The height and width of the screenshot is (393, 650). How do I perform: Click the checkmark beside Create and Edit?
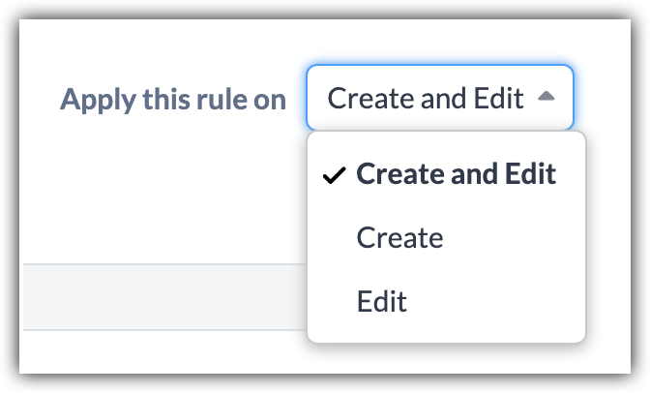pyautogui.click(x=334, y=175)
